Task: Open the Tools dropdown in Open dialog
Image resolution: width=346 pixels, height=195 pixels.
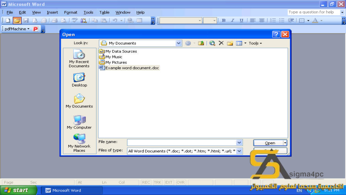Action: 255,43
